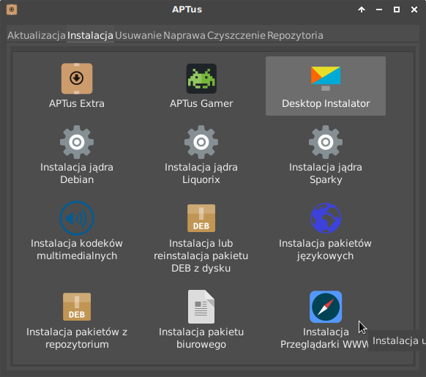Open repository packages DEB box icon
This screenshot has height=377, width=426.
[x=77, y=307]
